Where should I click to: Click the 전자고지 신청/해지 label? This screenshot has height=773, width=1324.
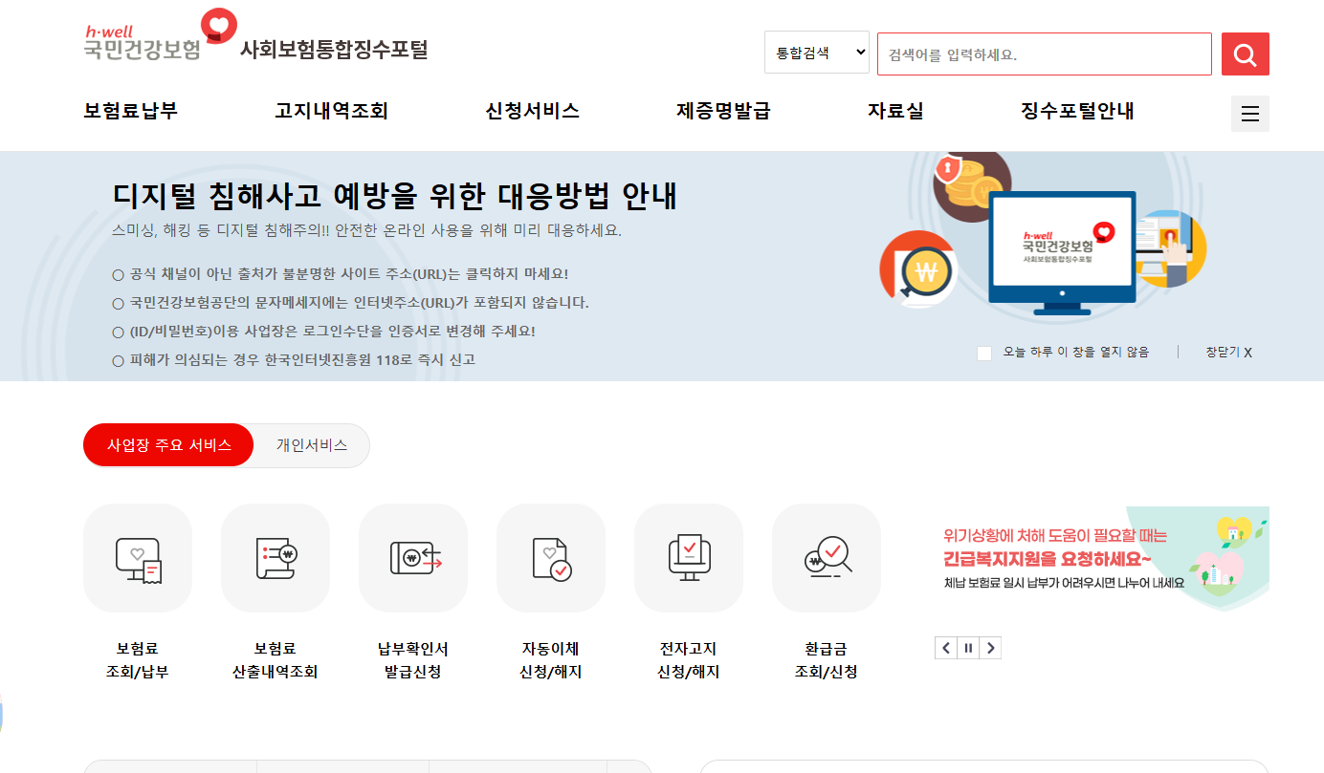[x=689, y=660]
